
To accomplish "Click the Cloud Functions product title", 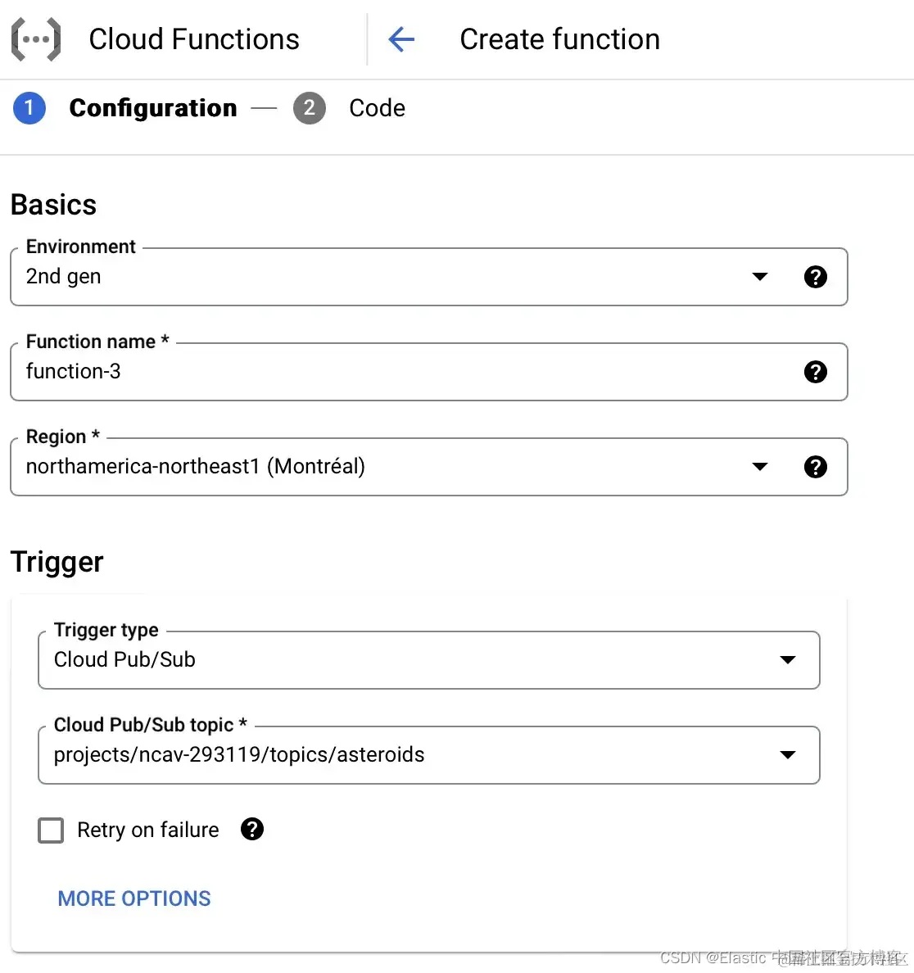I will [194, 39].
